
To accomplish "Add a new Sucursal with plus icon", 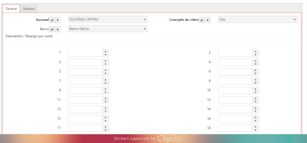I will pyautogui.click(x=58, y=20).
